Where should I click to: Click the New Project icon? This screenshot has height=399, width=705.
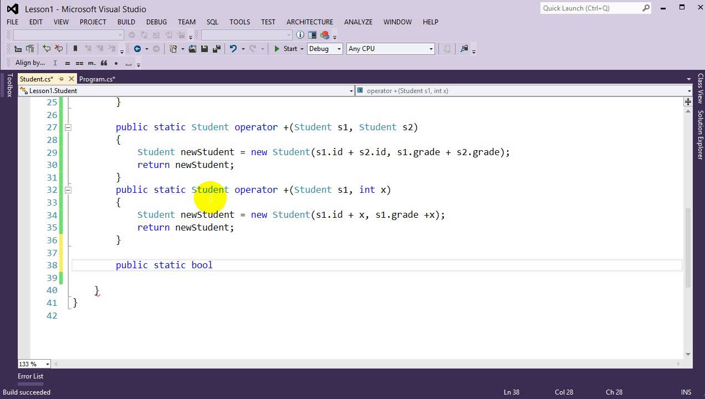pos(173,49)
